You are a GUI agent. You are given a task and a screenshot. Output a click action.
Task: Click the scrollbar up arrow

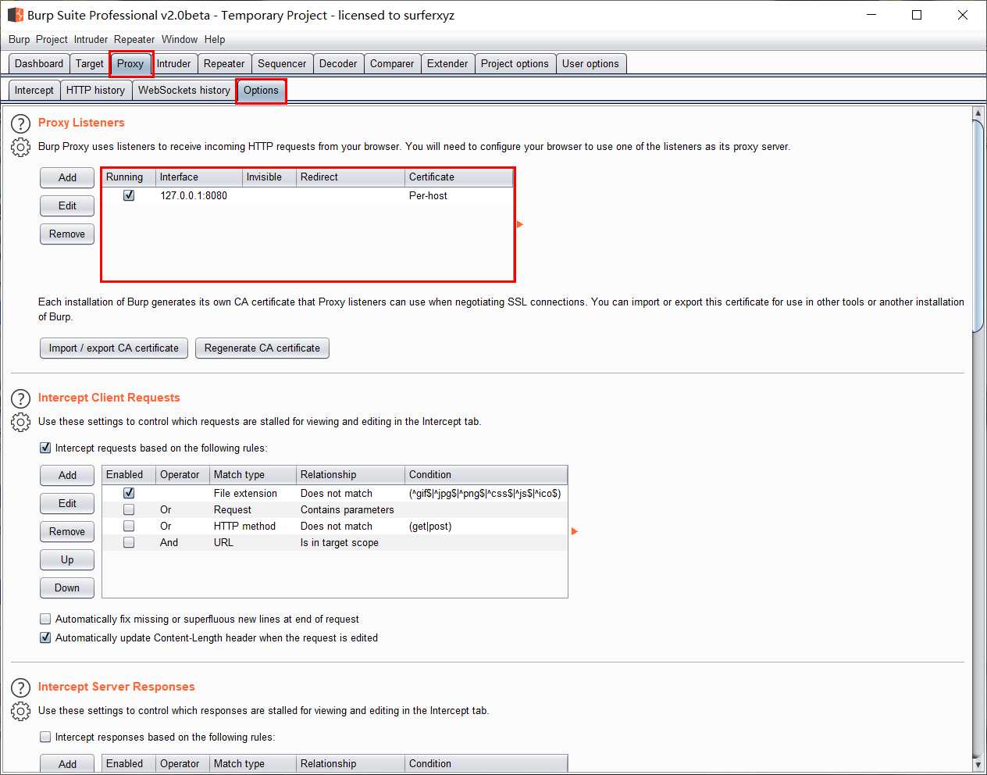point(978,113)
